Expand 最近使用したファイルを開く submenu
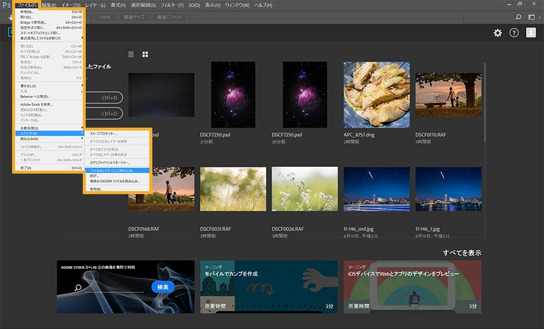The image size is (544, 329). pyautogui.click(x=50, y=38)
